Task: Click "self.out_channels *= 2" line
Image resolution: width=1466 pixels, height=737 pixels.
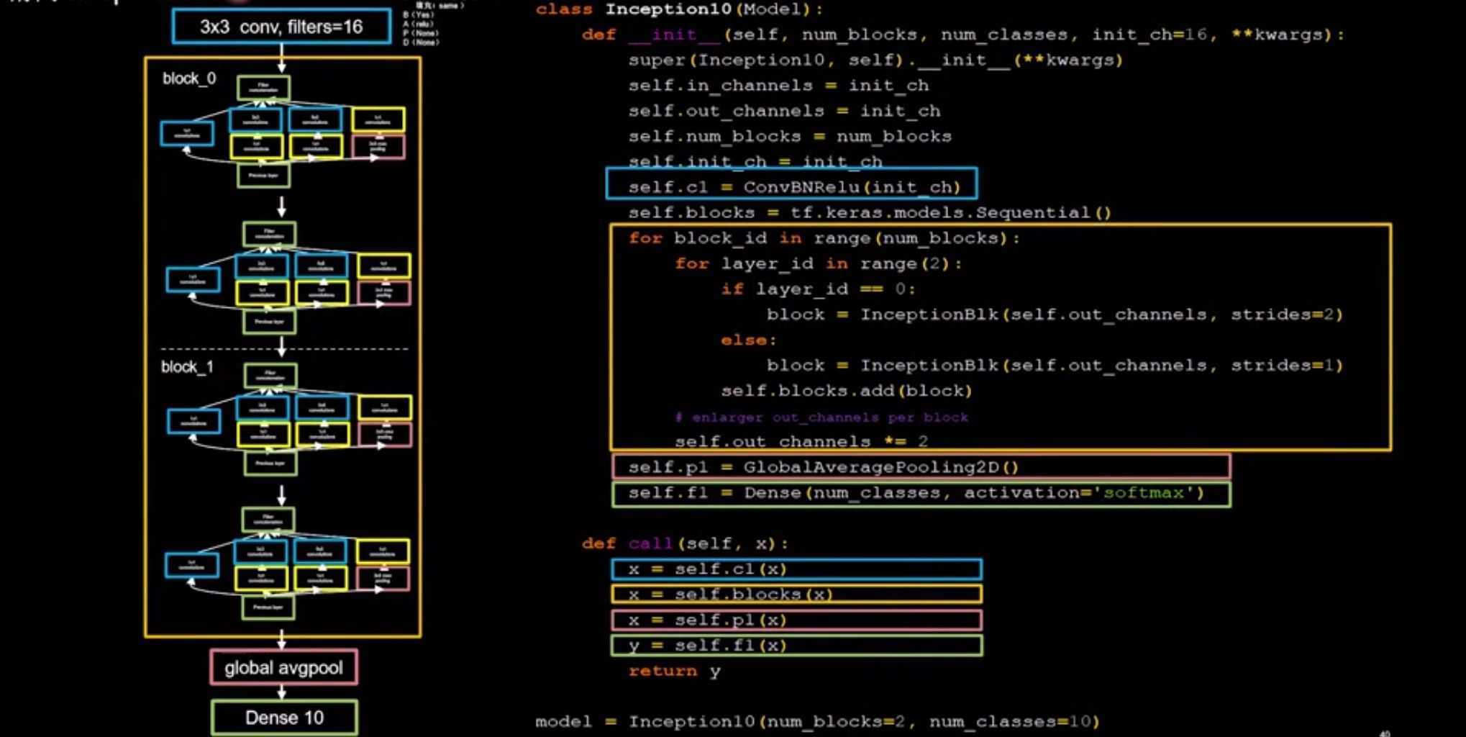Action: 801,441
